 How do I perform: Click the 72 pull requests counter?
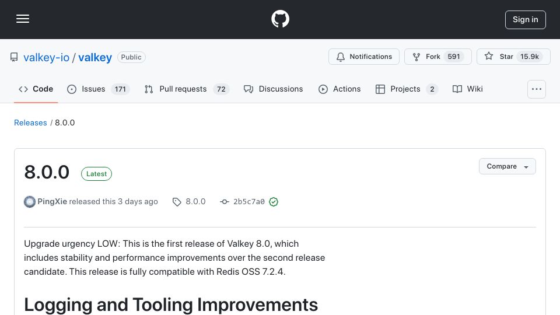click(x=221, y=89)
